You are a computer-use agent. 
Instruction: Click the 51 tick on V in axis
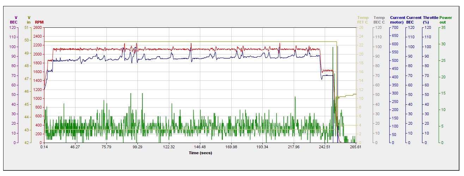[x=27, y=27]
